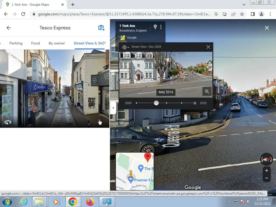Click the May 2014 preview image
Image resolution: width=276 pixels, height=207 pixels.
[166, 74]
